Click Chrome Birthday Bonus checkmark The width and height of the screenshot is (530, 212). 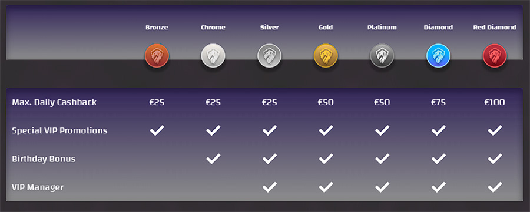point(213,159)
